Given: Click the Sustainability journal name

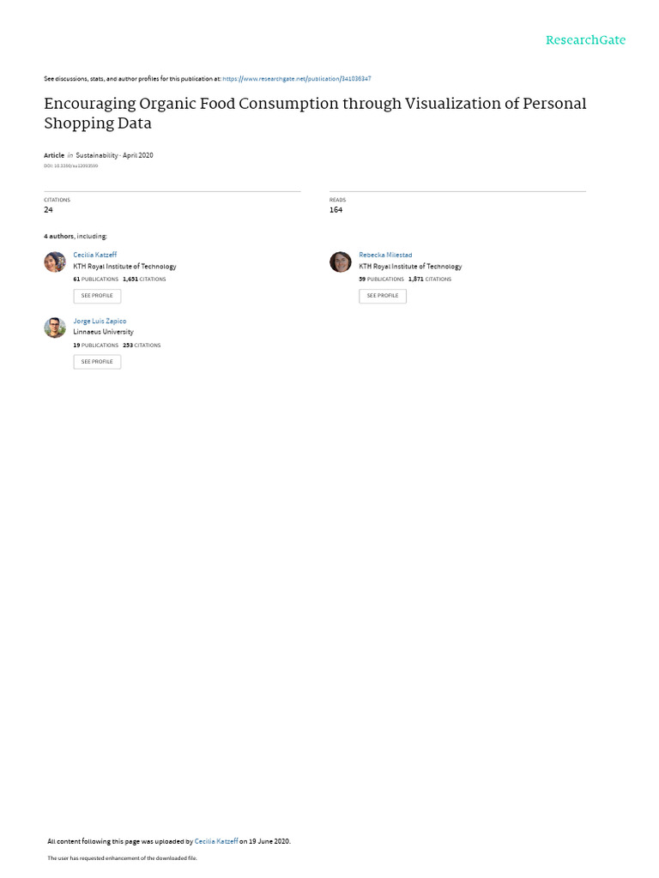Looking at the screenshot, I should pyautogui.click(x=98, y=155).
